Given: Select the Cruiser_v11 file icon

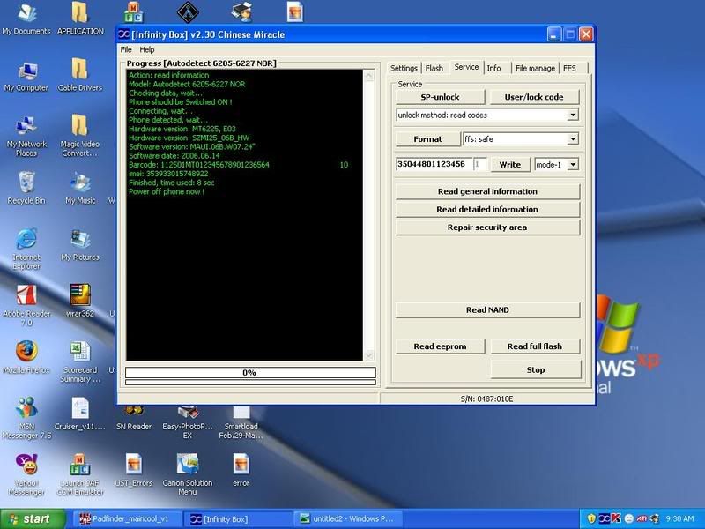Looking at the screenshot, I should pyautogui.click(x=80, y=414).
